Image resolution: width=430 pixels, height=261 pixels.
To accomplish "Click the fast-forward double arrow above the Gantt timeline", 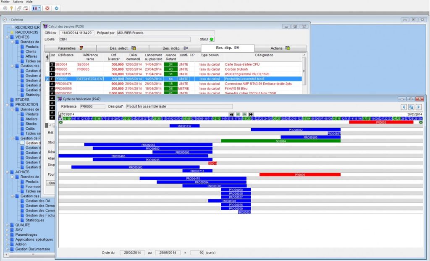I will click(x=251, y=114).
